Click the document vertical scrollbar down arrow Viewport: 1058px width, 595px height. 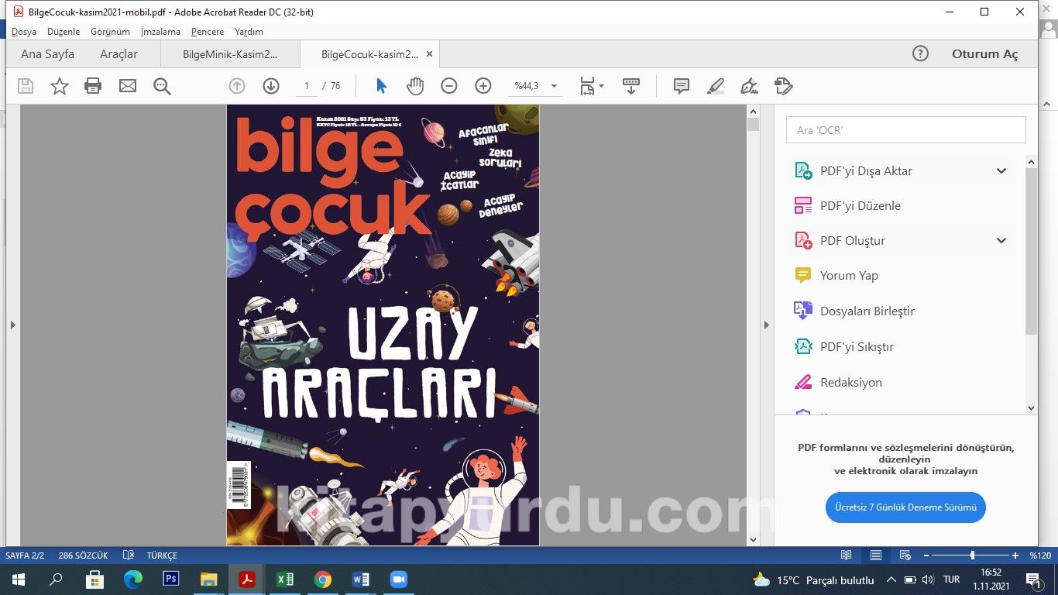click(753, 539)
